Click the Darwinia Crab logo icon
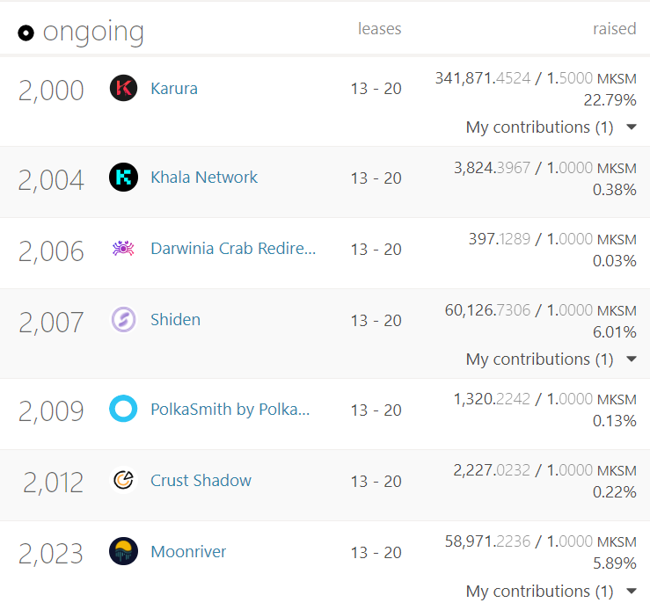Image resolution: width=650 pixels, height=610 pixels. [x=123, y=249]
